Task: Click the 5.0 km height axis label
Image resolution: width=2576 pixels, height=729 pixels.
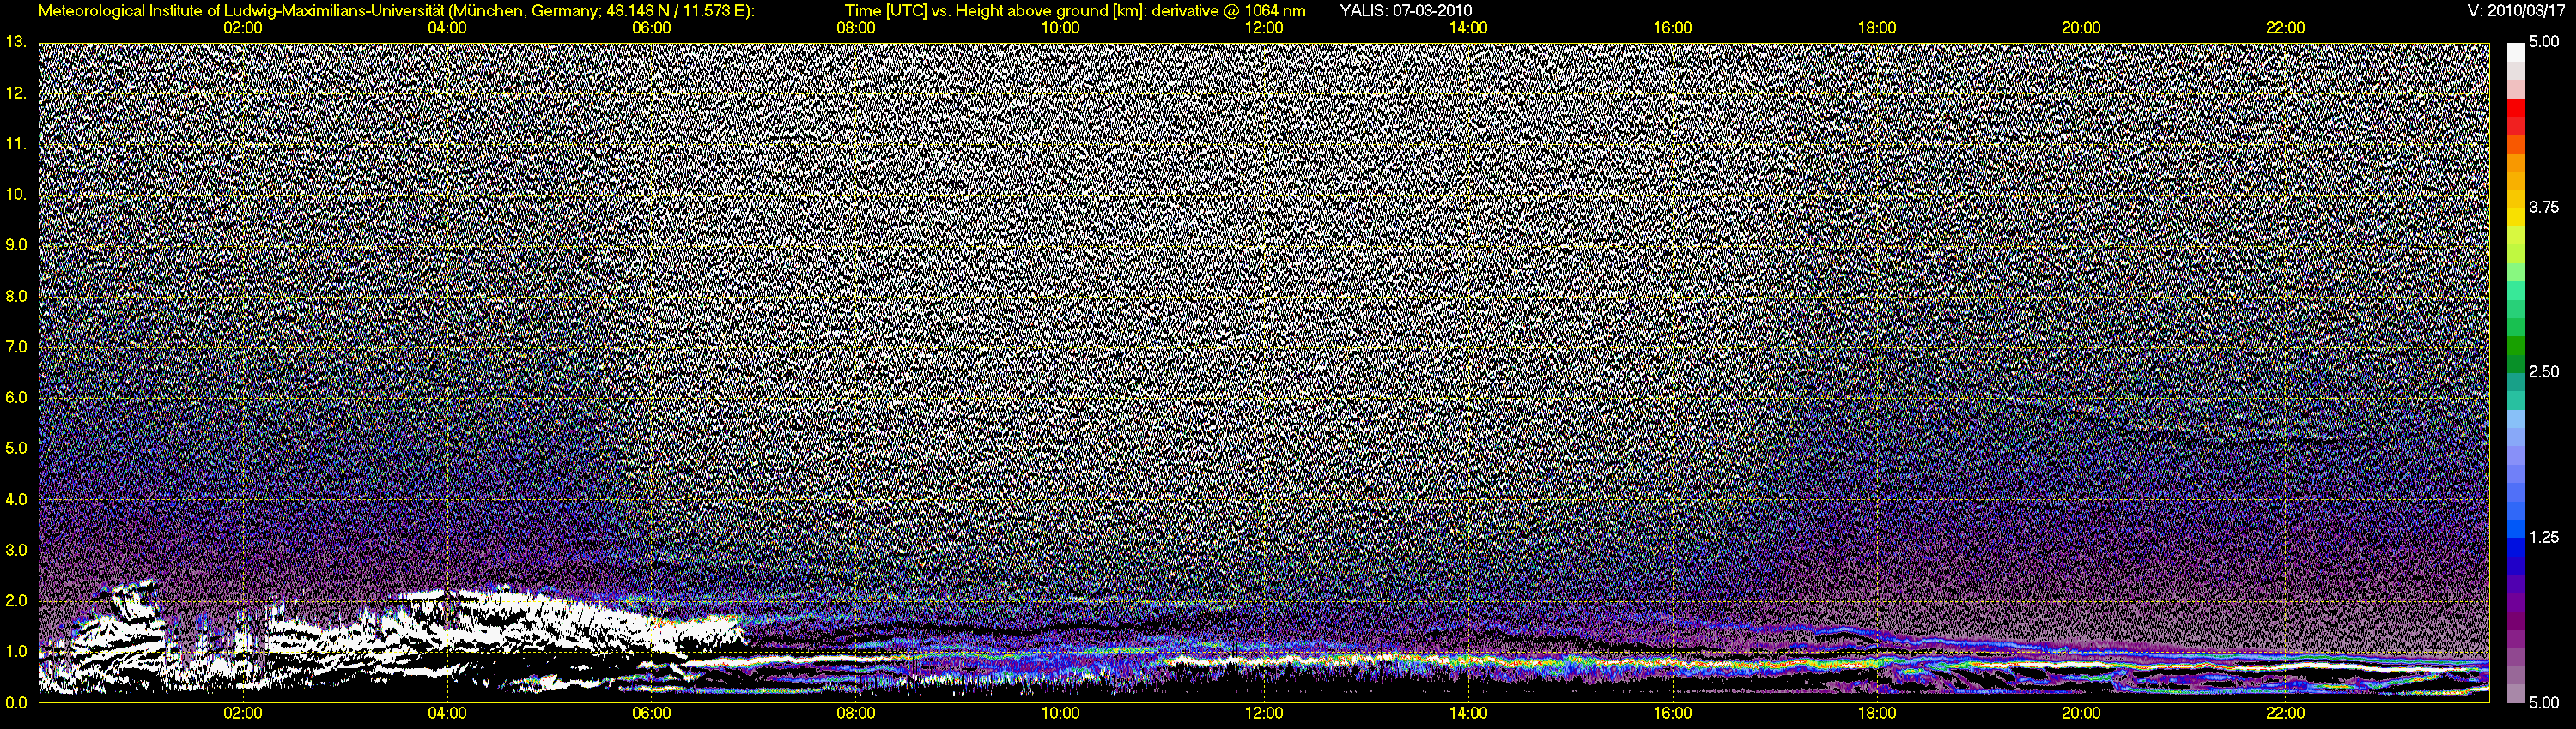Action: pyautogui.click(x=16, y=449)
